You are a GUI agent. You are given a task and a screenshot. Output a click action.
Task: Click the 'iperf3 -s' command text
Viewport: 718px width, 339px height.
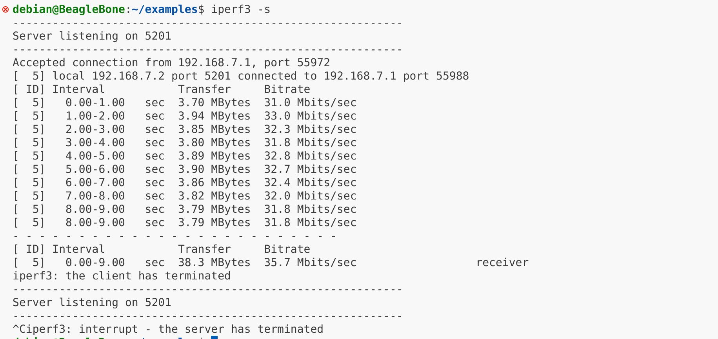240,9
